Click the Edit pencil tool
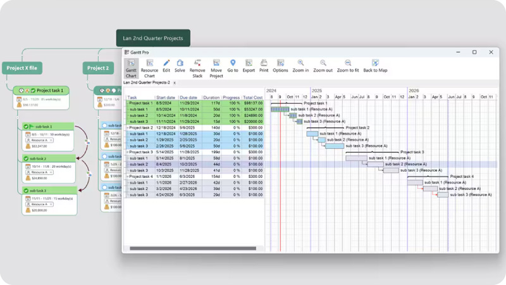This screenshot has width=506, height=285. point(166,66)
